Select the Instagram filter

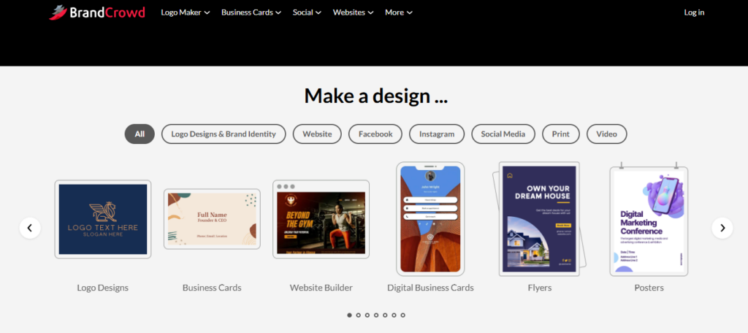point(437,134)
